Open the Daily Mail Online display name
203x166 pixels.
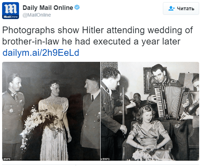(48, 8)
